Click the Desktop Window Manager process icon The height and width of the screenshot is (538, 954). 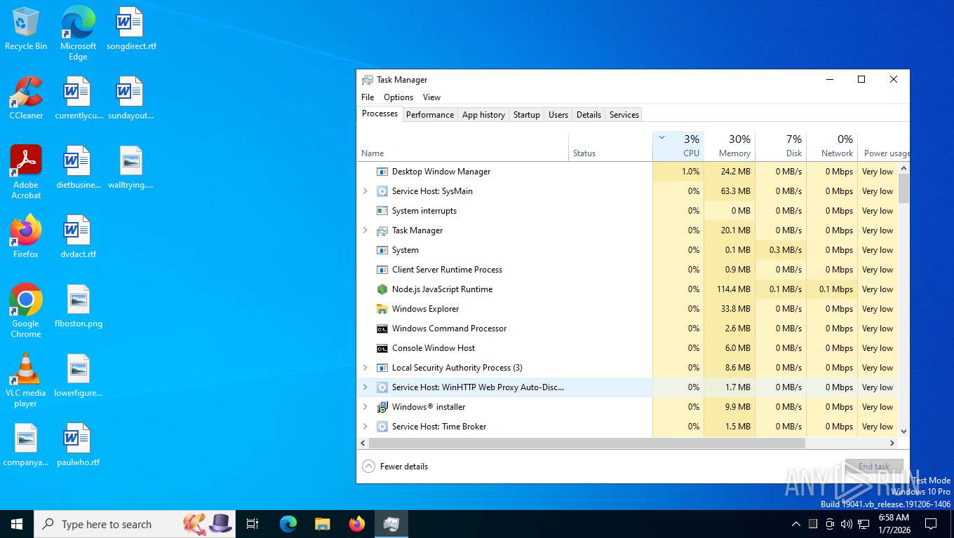[382, 172]
